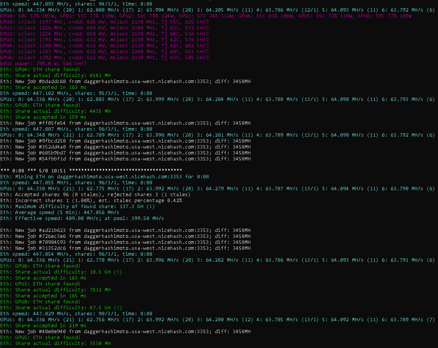Click the GPU1 cclock 1236 MHz line
The height and width of the screenshot is (348, 438).
[104, 28]
